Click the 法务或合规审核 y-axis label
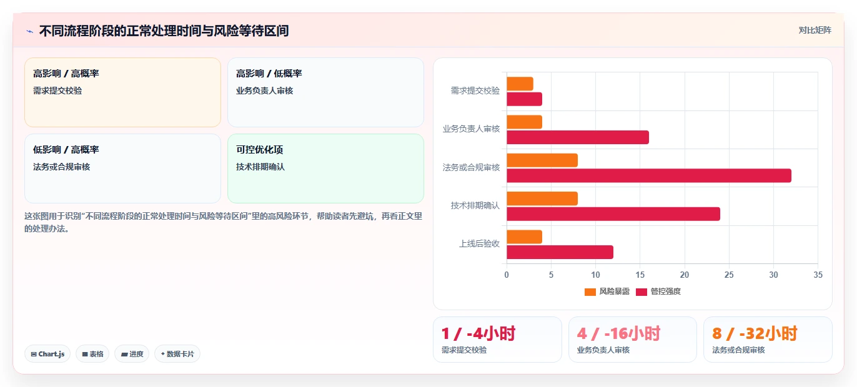The image size is (857, 387). [x=472, y=167]
